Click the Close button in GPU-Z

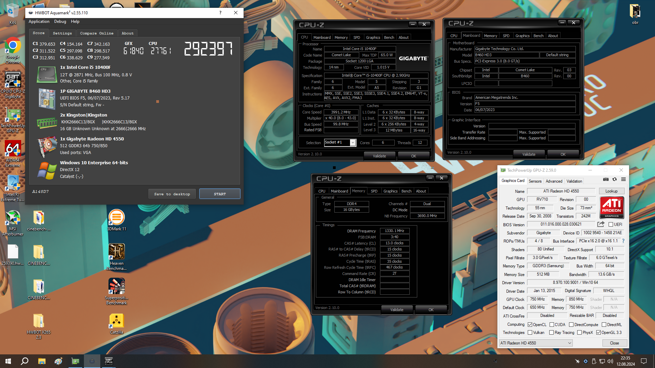pyautogui.click(x=614, y=343)
